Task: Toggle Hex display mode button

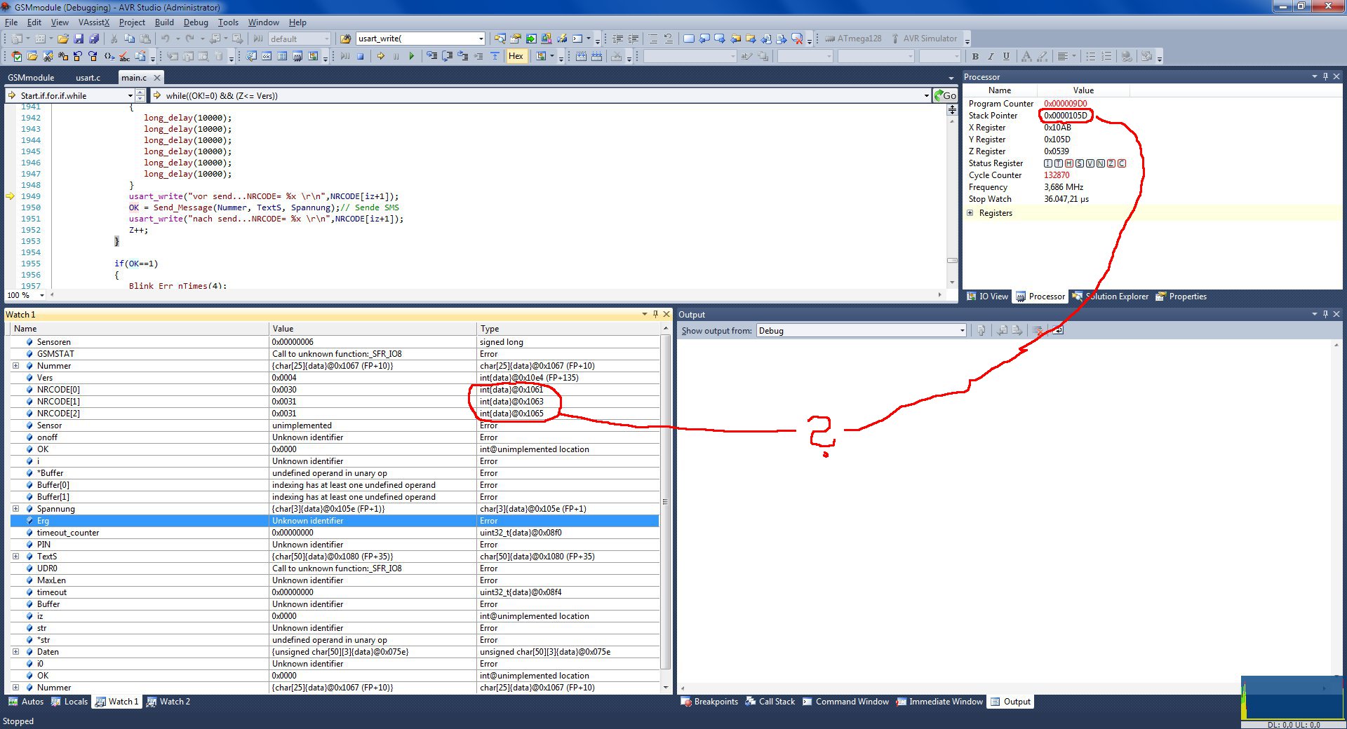Action: [x=516, y=56]
